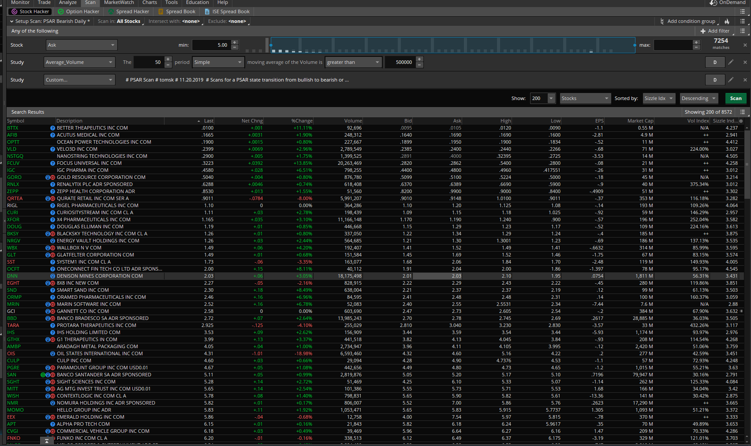Remove the Stock Ask filter row
This screenshot has width=751, height=446.
(x=745, y=45)
